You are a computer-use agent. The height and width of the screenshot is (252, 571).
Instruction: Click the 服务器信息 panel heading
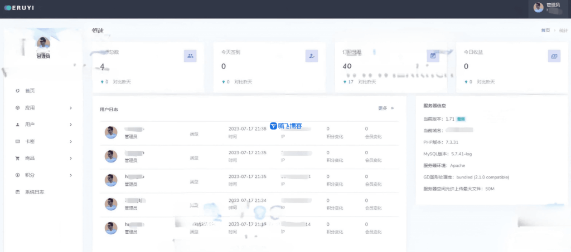coord(435,106)
